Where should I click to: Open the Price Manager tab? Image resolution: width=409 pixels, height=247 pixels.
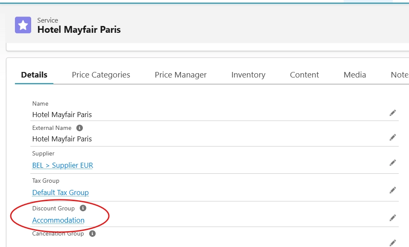[x=181, y=75]
